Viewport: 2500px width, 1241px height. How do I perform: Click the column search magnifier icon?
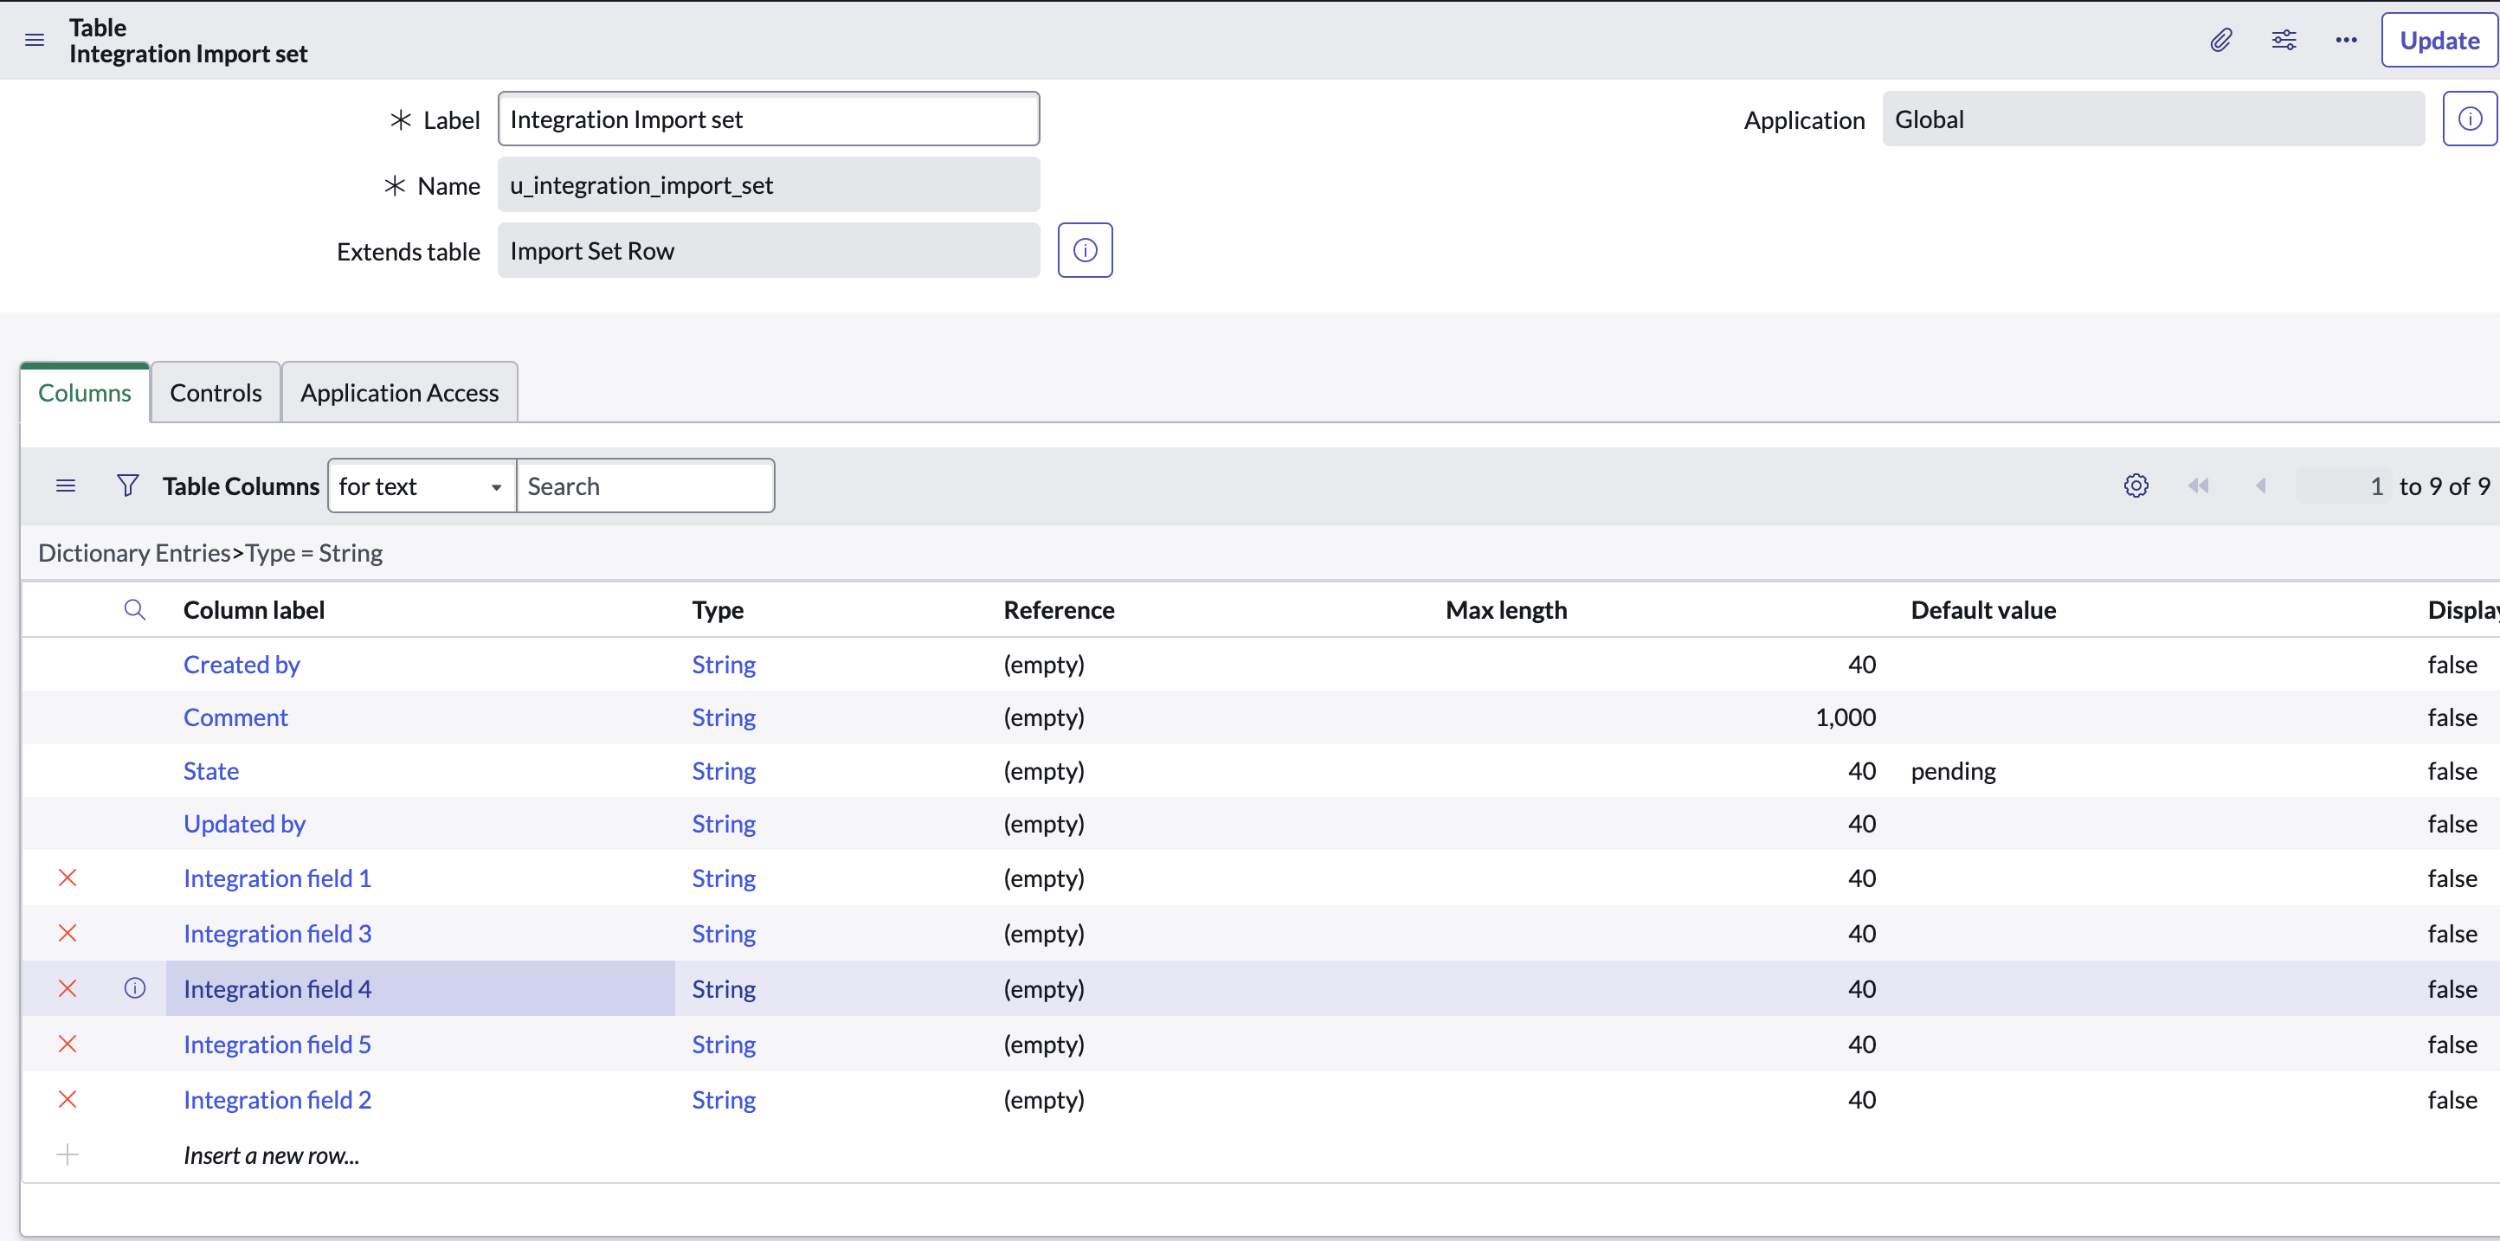point(135,609)
